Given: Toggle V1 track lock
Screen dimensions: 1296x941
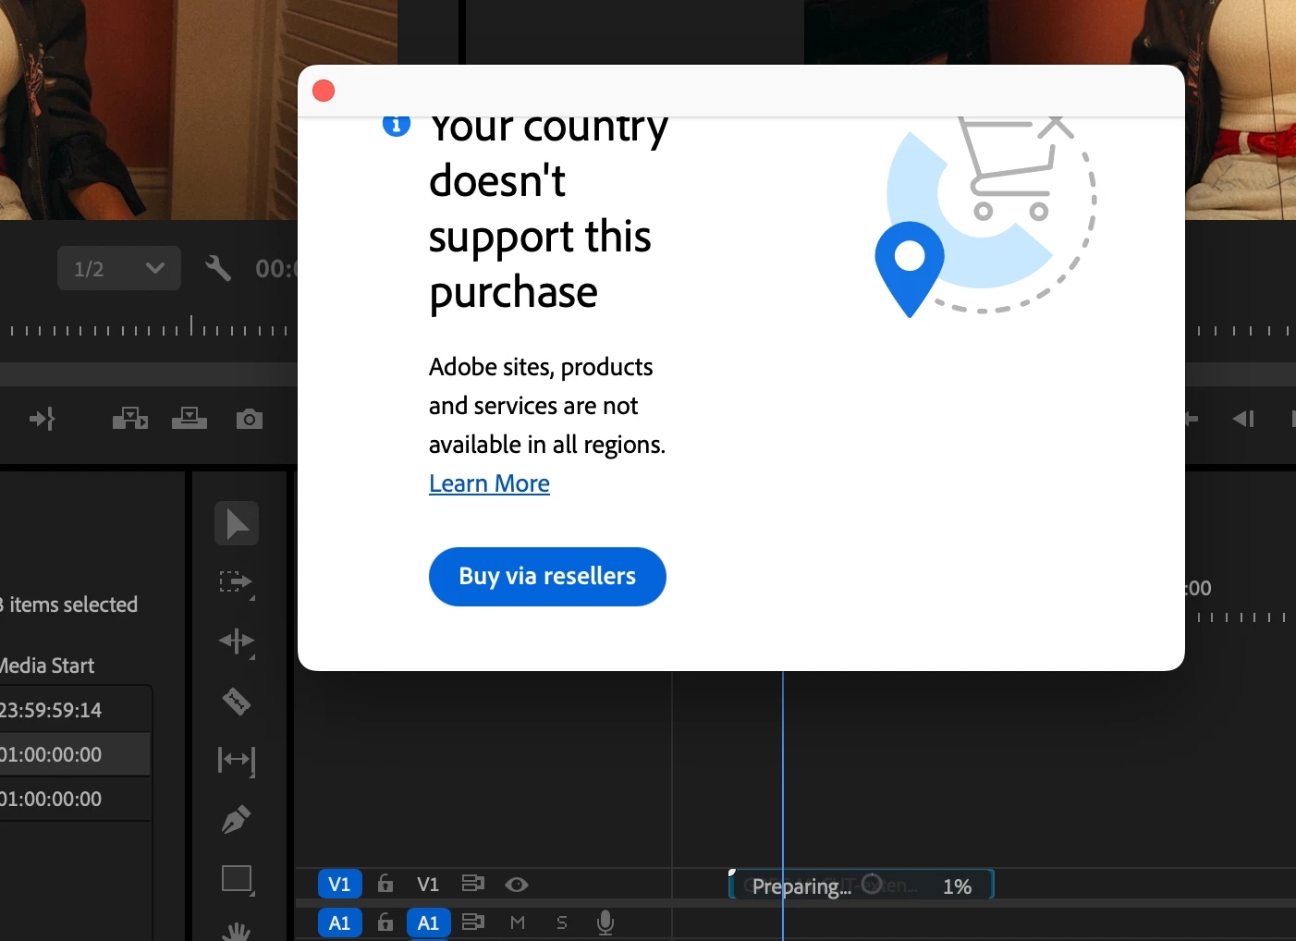Looking at the screenshot, I should point(385,885).
